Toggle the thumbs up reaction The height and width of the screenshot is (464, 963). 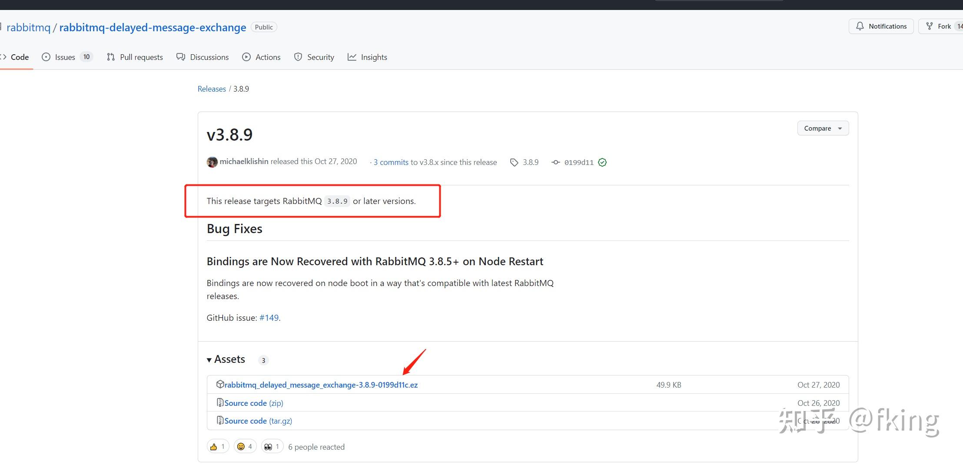point(218,446)
